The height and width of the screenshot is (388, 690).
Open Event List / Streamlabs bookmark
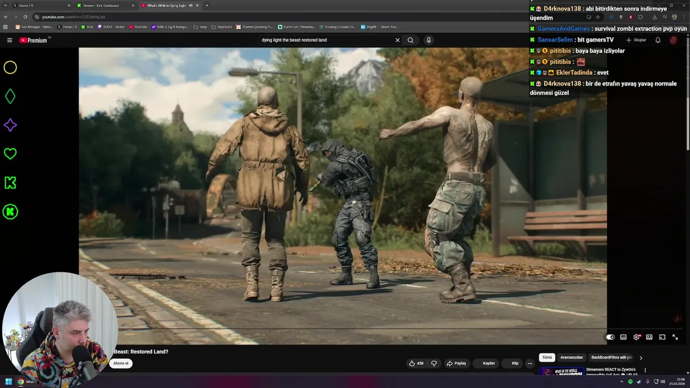pos(296,26)
